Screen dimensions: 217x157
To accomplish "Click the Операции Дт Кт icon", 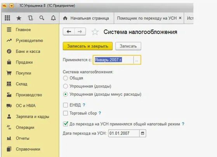I will pos(9,127).
